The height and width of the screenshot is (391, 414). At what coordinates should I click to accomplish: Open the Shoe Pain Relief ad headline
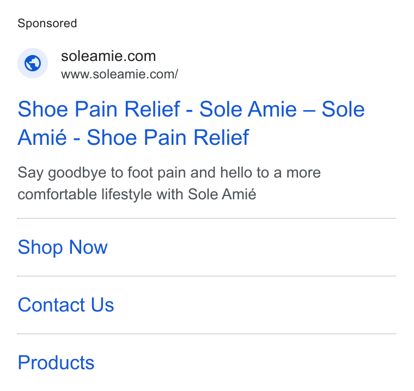tap(191, 123)
